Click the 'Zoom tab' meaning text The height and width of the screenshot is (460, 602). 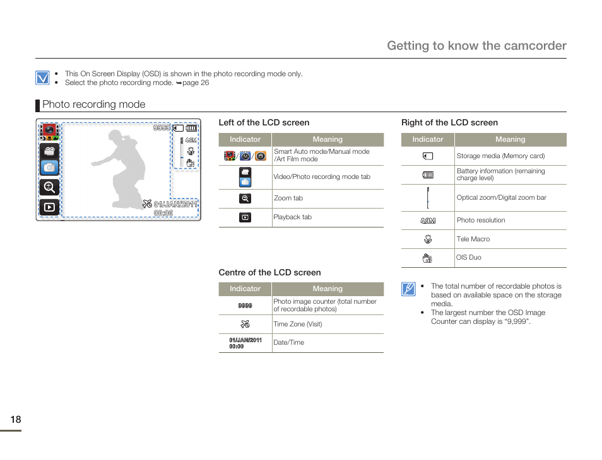(288, 198)
